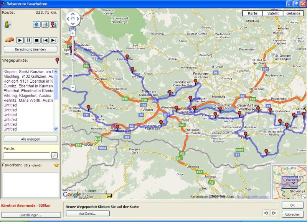The width and height of the screenshot is (307, 222).
Task: Click the blue book export icon
Action: click(36, 24)
